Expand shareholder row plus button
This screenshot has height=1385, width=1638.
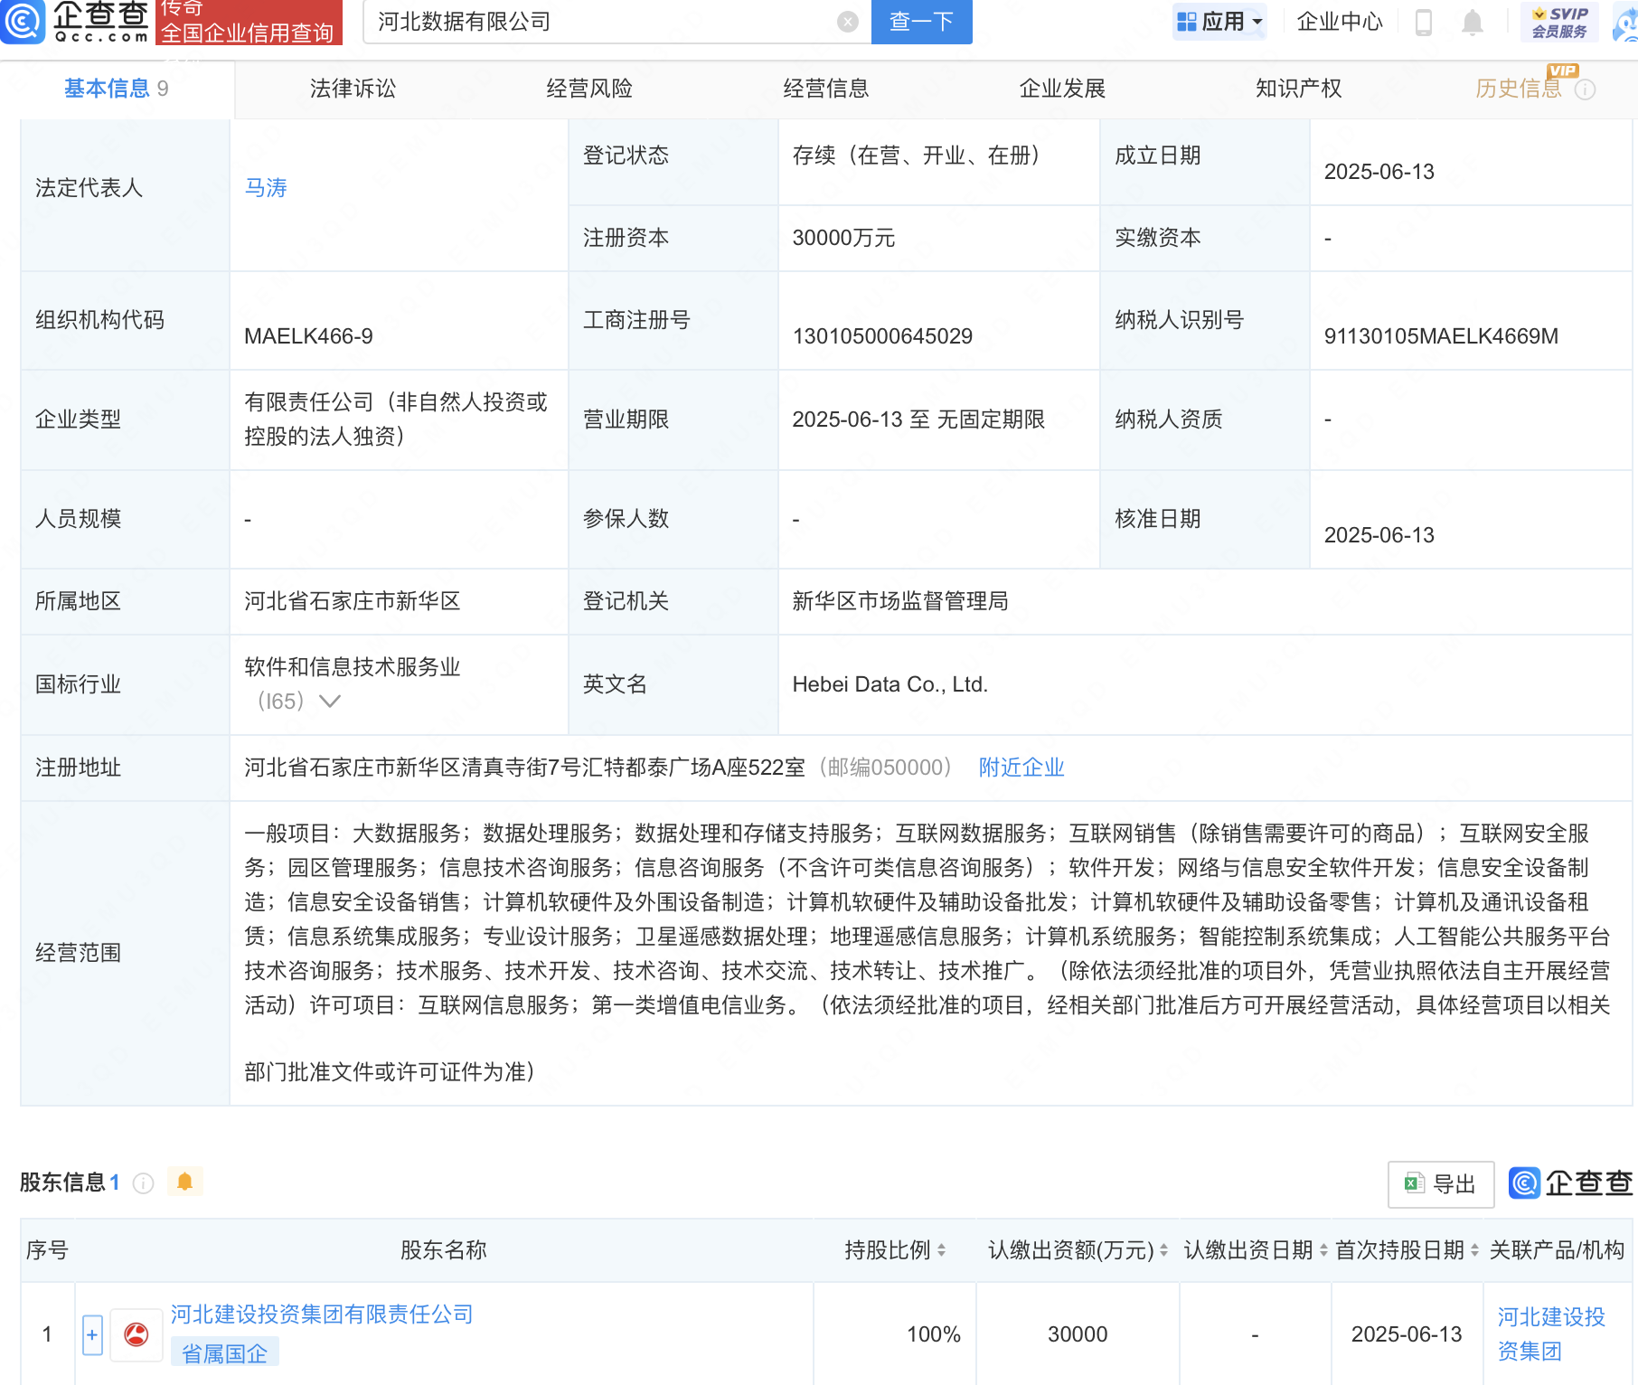click(x=92, y=1335)
